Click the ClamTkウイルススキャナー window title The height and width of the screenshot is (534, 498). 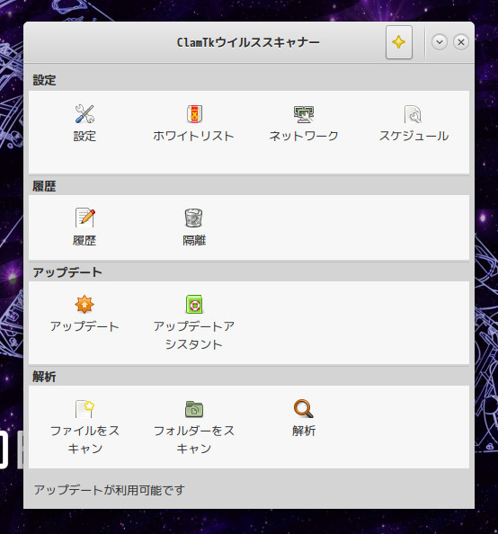click(248, 42)
